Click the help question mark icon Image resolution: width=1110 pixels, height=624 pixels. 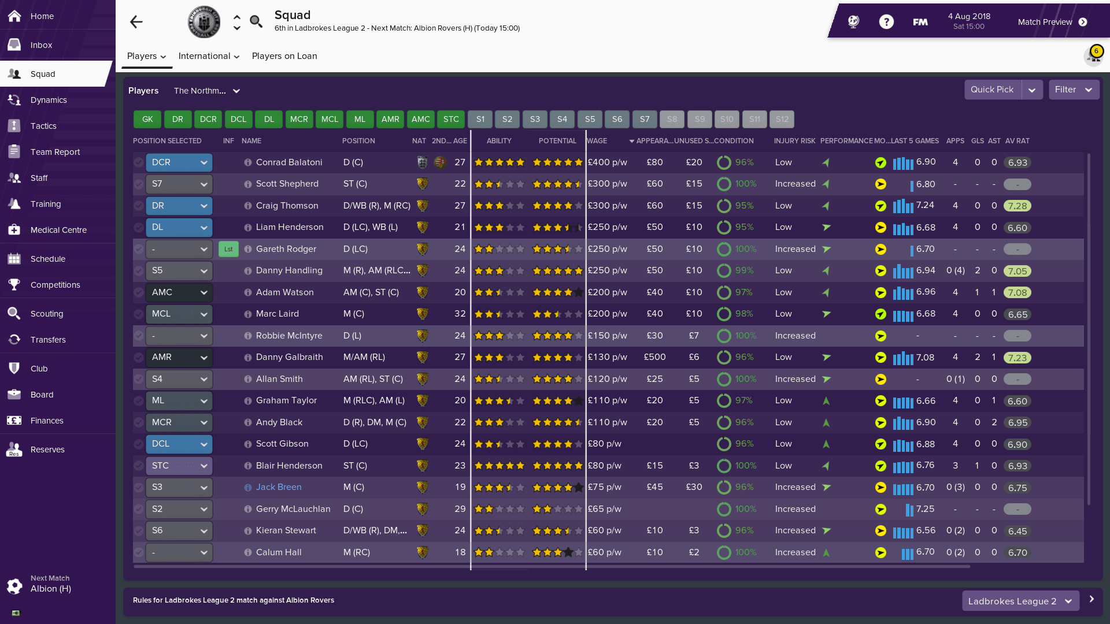point(886,22)
